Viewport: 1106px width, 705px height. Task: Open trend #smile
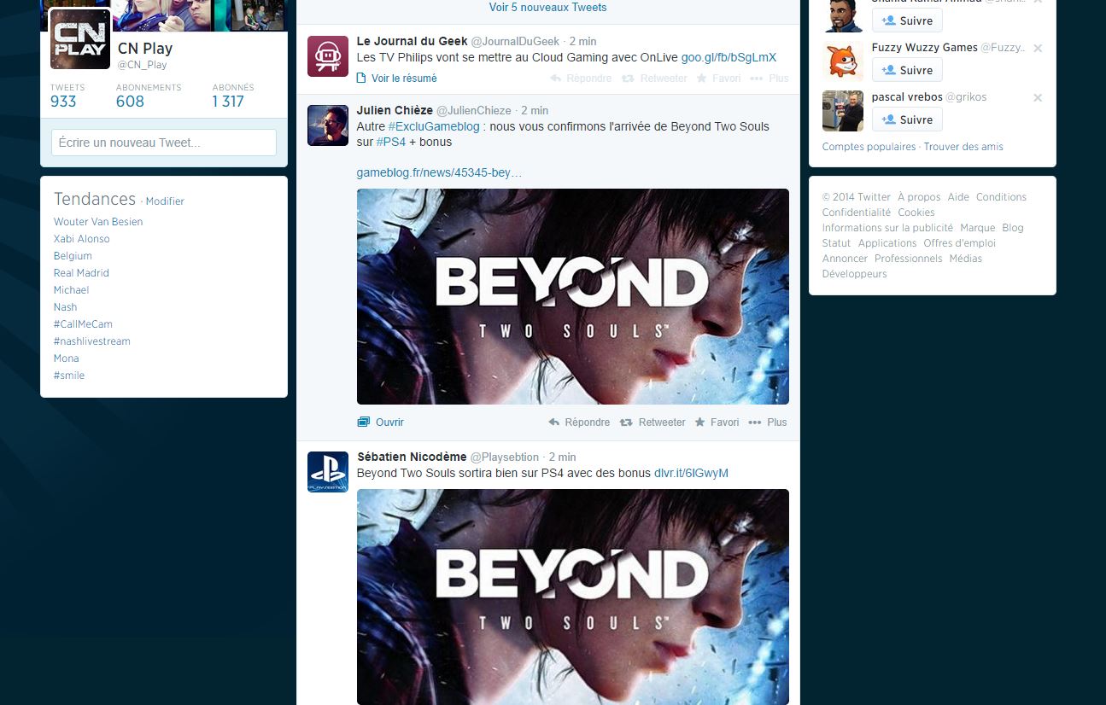tap(69, 376)
